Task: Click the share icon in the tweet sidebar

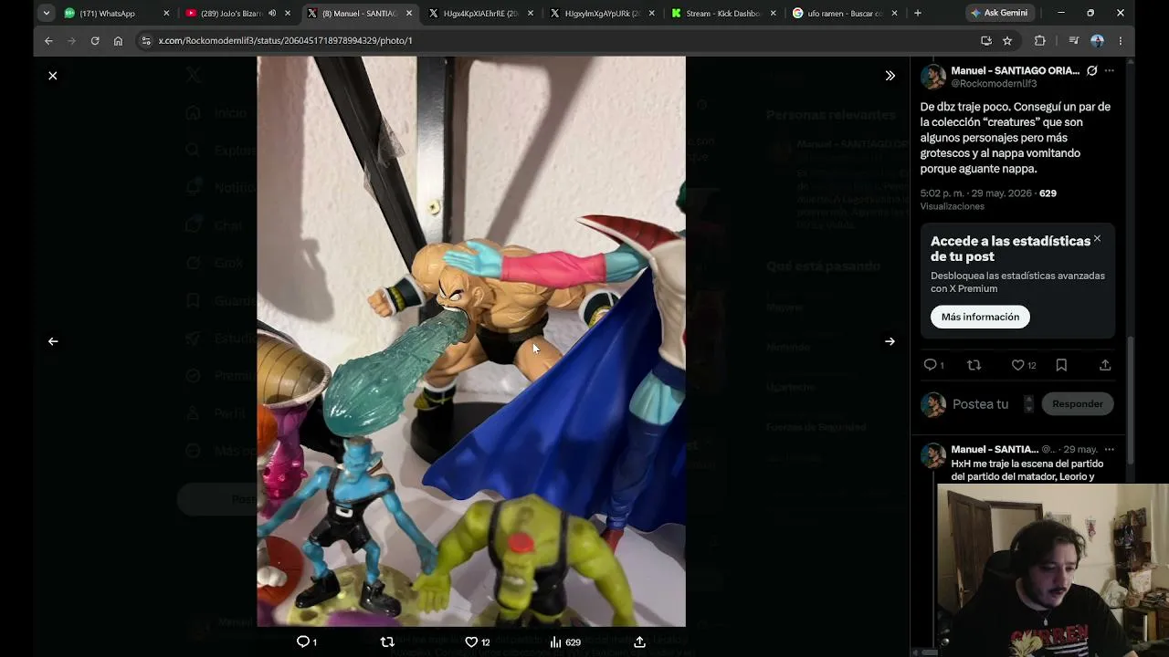Action: pyautogui.click(x=1105, y=365)
